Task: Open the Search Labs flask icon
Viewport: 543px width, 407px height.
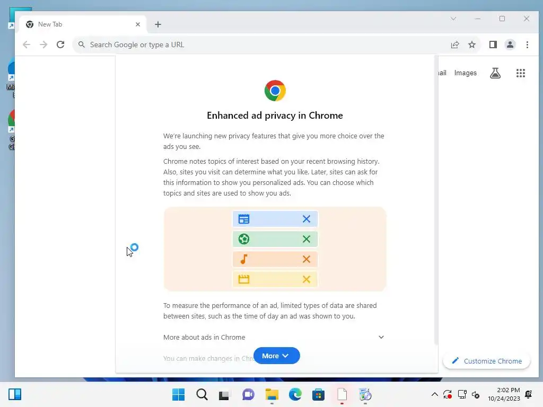Action: pyautogui.click(x=495, y=73)
